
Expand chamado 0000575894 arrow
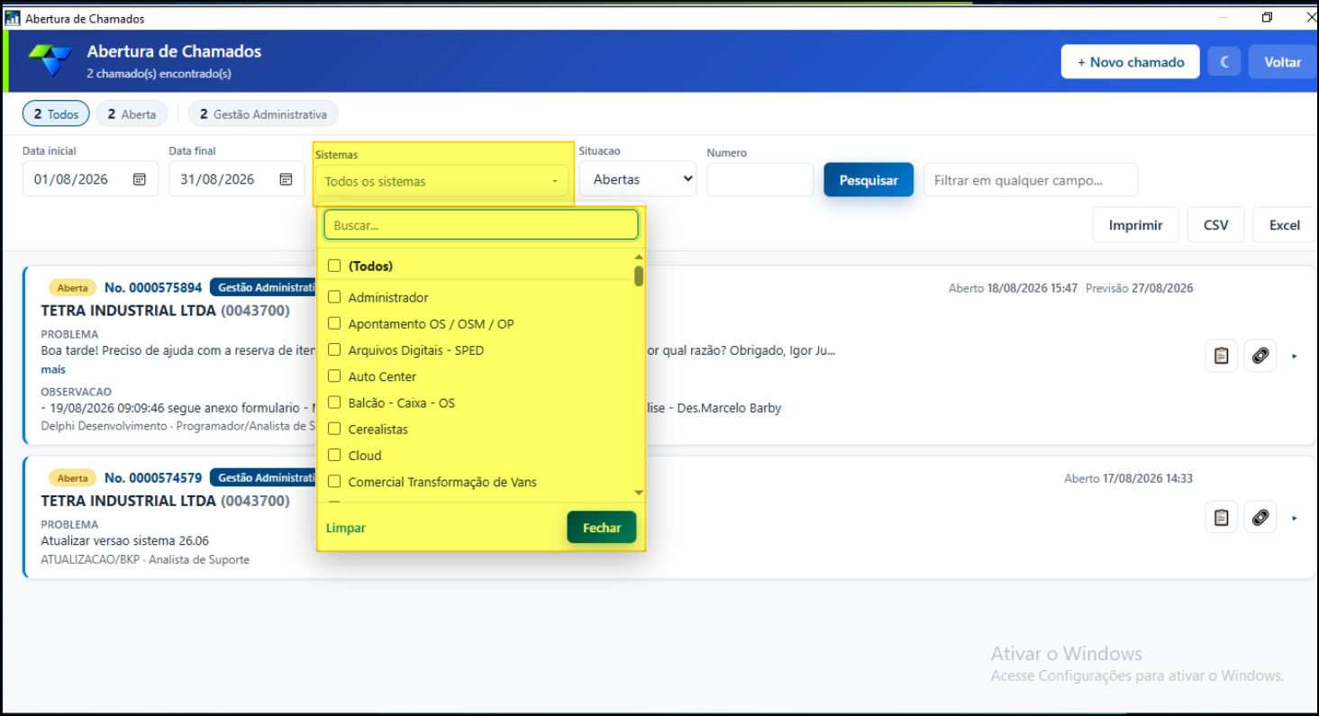[1295, 357]
